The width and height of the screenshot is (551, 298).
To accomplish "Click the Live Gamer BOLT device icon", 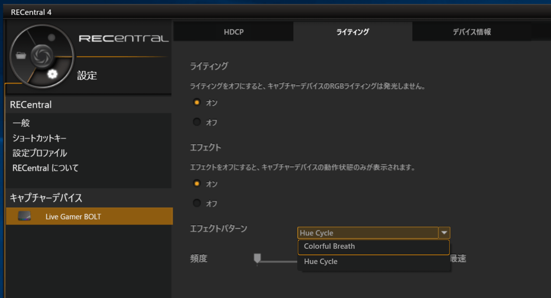I will coord(24,216).
